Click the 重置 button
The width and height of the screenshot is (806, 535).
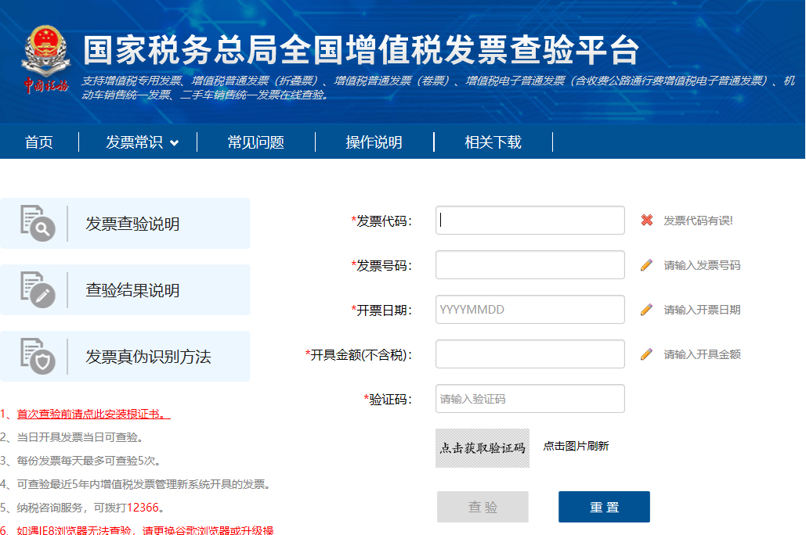coord(604,507)
